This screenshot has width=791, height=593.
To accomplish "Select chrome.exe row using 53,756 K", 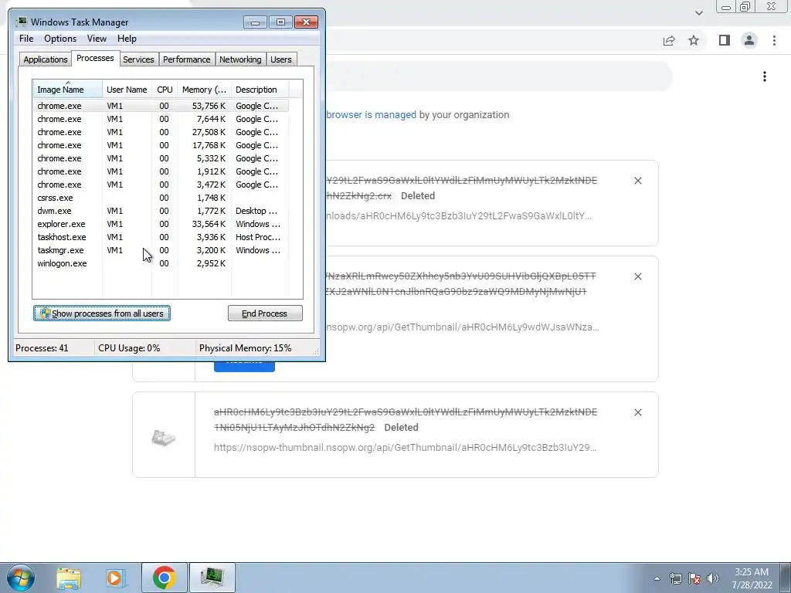I will click(x=161, y=106).
